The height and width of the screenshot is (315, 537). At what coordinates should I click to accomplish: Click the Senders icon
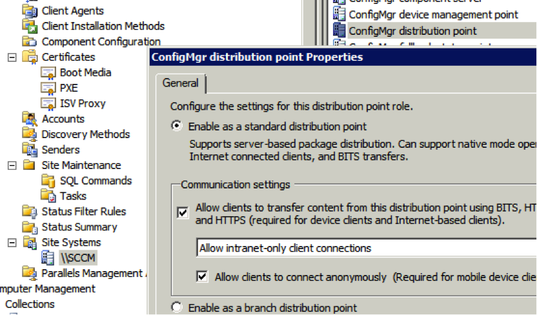point(30,150)
